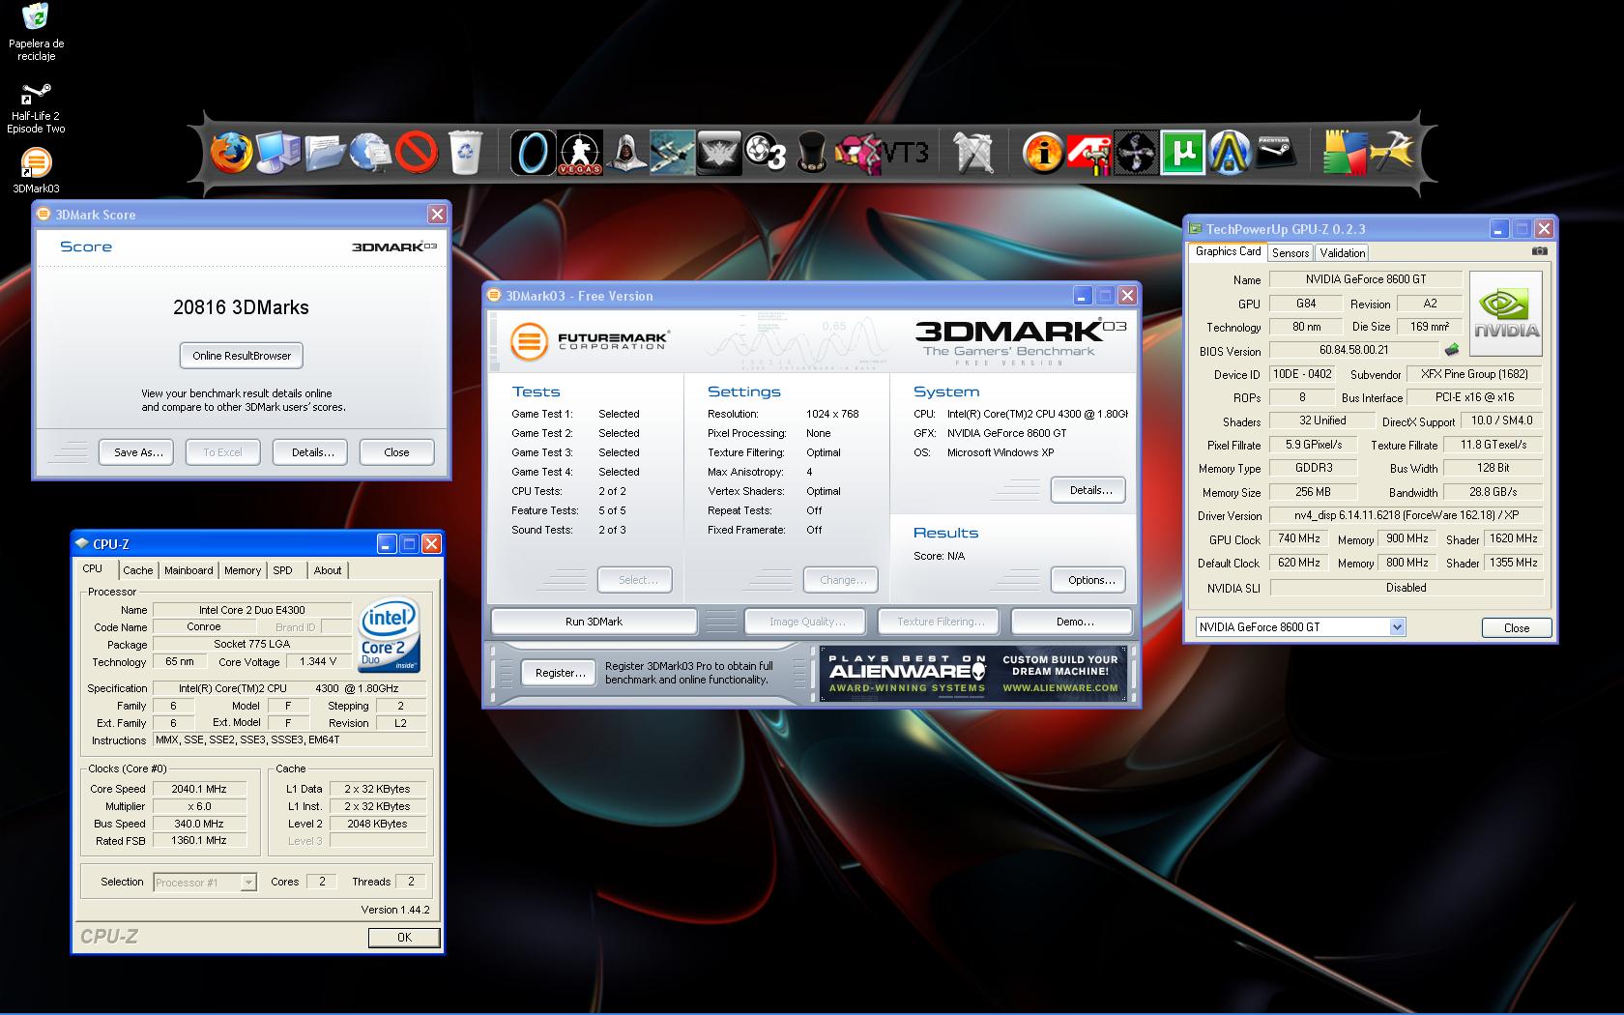Click Online ResultBrowser button
The image size is (1624, 1015).
(242, 356)
